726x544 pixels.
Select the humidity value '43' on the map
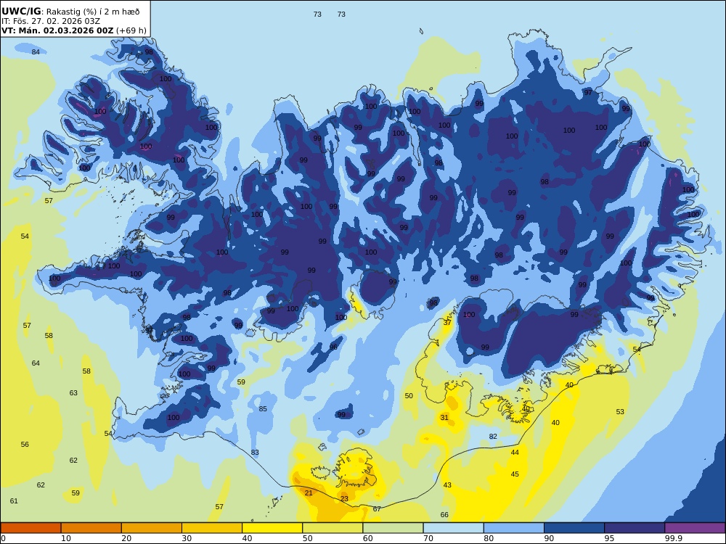[447, 485]
